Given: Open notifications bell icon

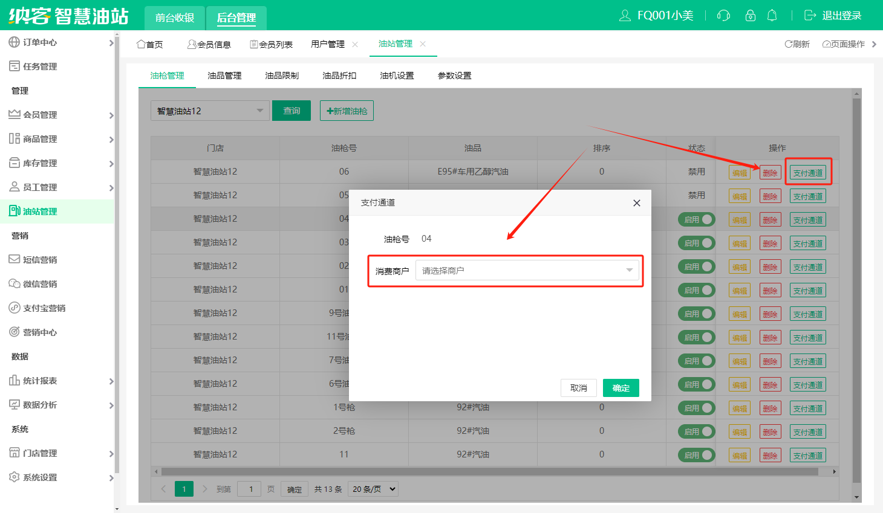Looking at the screenshot, I should [x=772, y=16].
